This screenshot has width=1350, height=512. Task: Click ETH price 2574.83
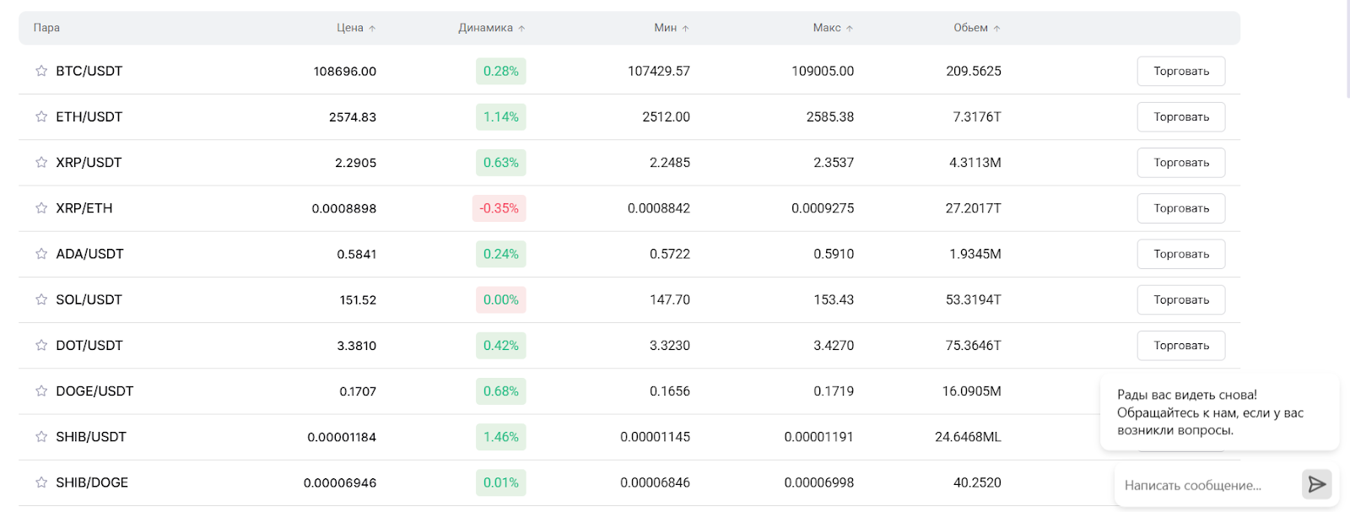(353, 116)
